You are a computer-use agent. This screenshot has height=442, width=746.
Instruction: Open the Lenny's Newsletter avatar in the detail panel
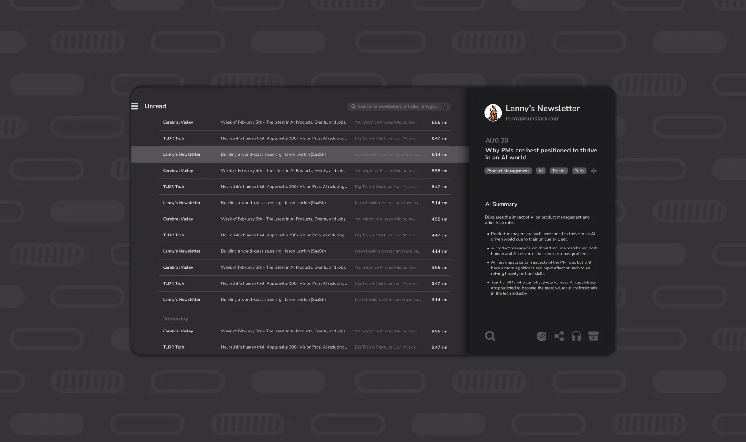tap(493, 113)
